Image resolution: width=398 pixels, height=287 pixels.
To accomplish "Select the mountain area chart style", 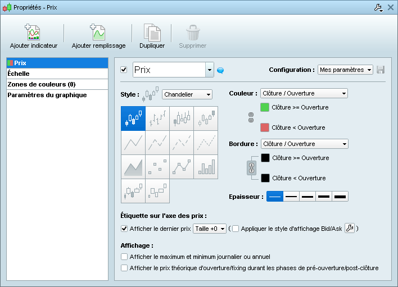I will tap(133, 167).
